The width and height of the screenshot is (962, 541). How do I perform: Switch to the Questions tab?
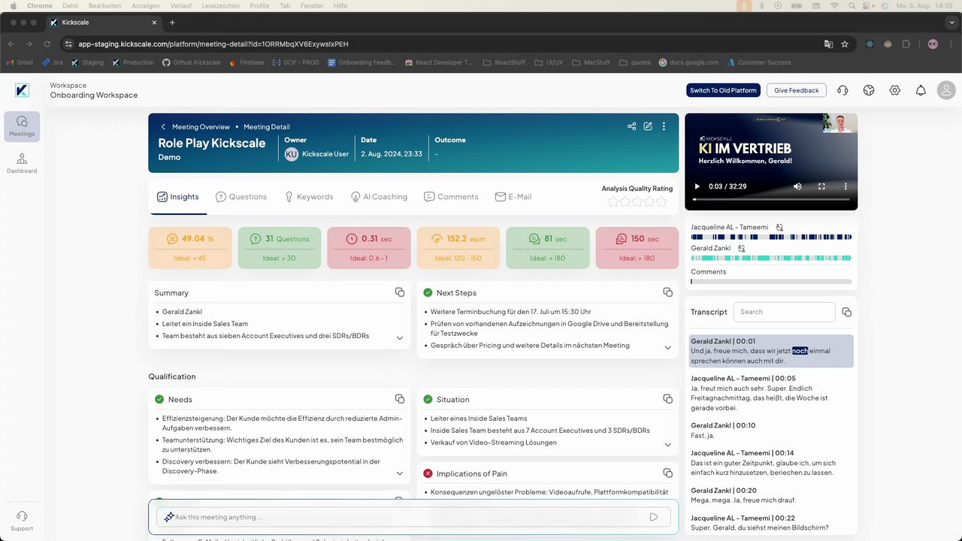point(241,197)
